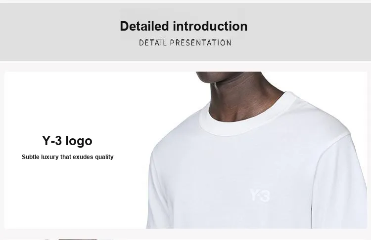Open the white T-shirt product photo
This screenshot has width=371, height=240.
click(x=256, y=150)
